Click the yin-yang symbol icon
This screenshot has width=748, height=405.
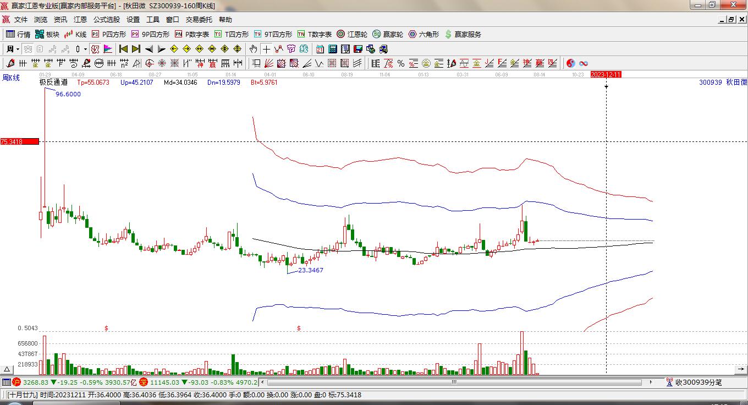tap(570, 63)
